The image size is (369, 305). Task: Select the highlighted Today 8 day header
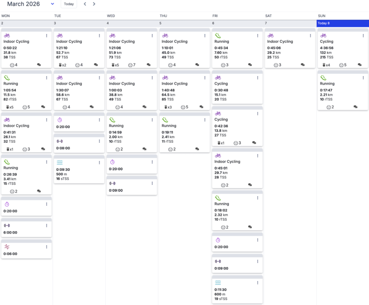pyautogui.click(x=343, y=23)
